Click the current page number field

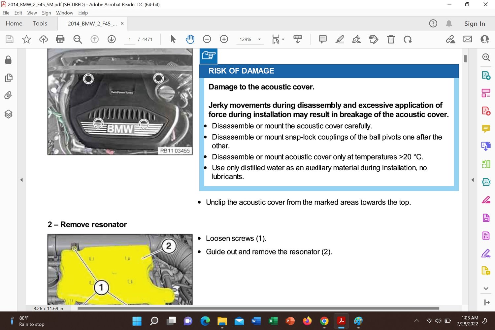point(130,39)
